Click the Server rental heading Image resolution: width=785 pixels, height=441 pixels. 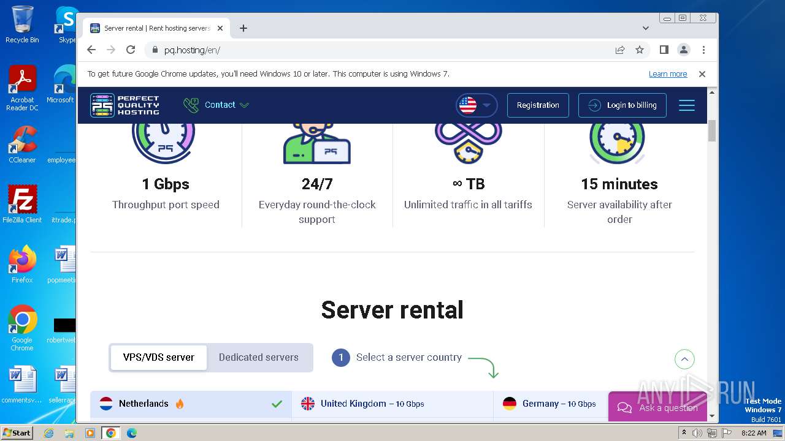[392, 310]
